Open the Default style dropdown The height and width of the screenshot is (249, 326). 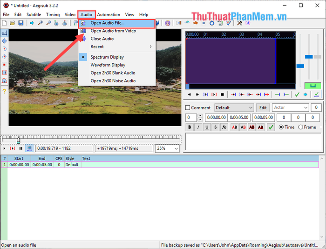[x=234, y=108]
